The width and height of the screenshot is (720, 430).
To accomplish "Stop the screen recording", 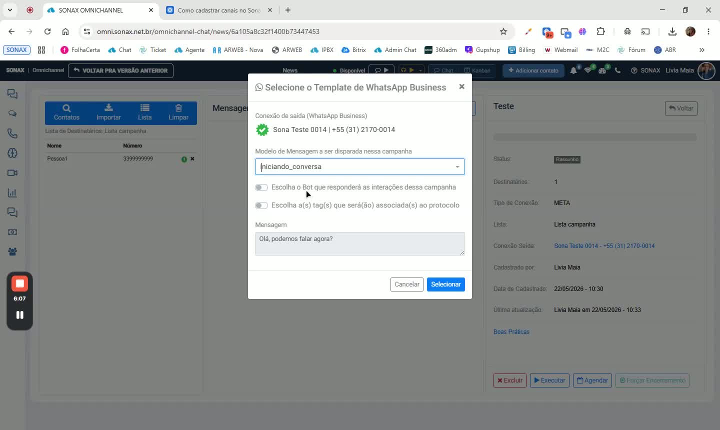I will (19, 283).
